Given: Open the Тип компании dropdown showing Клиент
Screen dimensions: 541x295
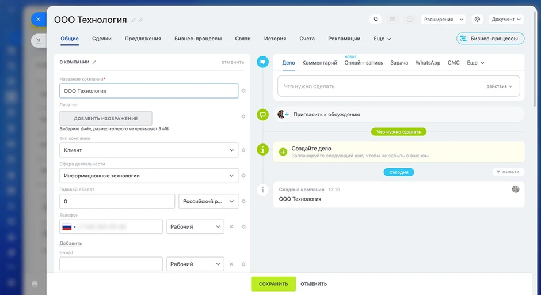Looking at the screenshot, I should point(148,150).
